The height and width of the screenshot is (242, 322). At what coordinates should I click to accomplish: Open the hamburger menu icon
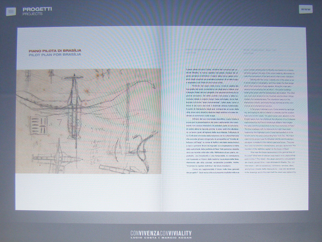point(11,11)
